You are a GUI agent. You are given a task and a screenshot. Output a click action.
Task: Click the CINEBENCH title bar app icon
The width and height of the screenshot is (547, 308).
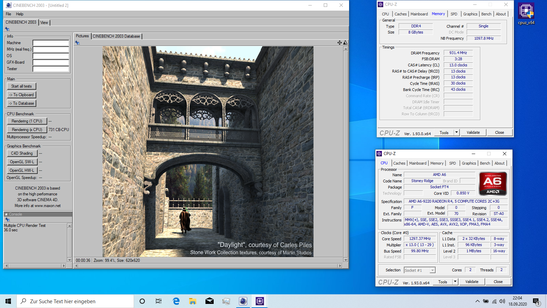tap(8, 5)
